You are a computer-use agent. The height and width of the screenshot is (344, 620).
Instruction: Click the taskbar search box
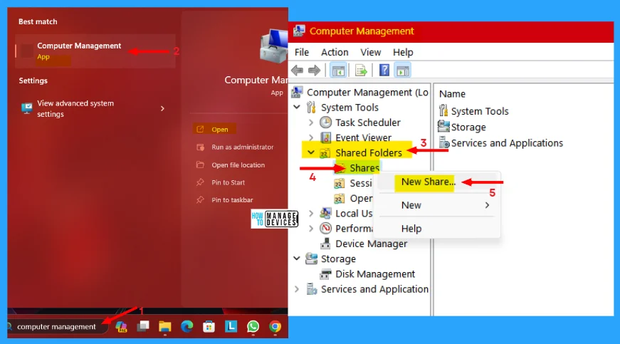pyautogui.click(x=56, y=327)
